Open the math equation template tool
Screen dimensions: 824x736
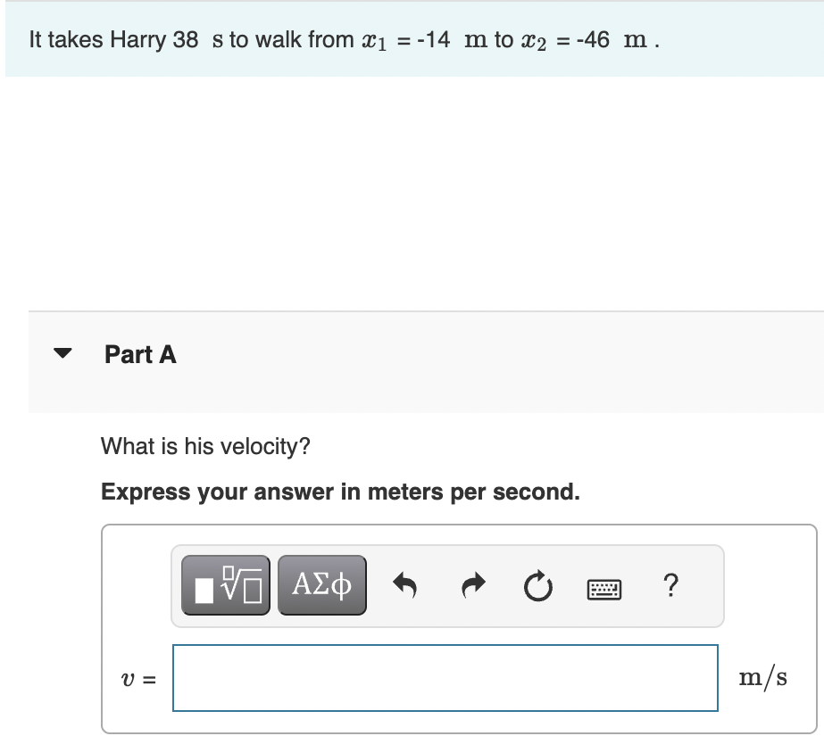click(x=225, y=584)
